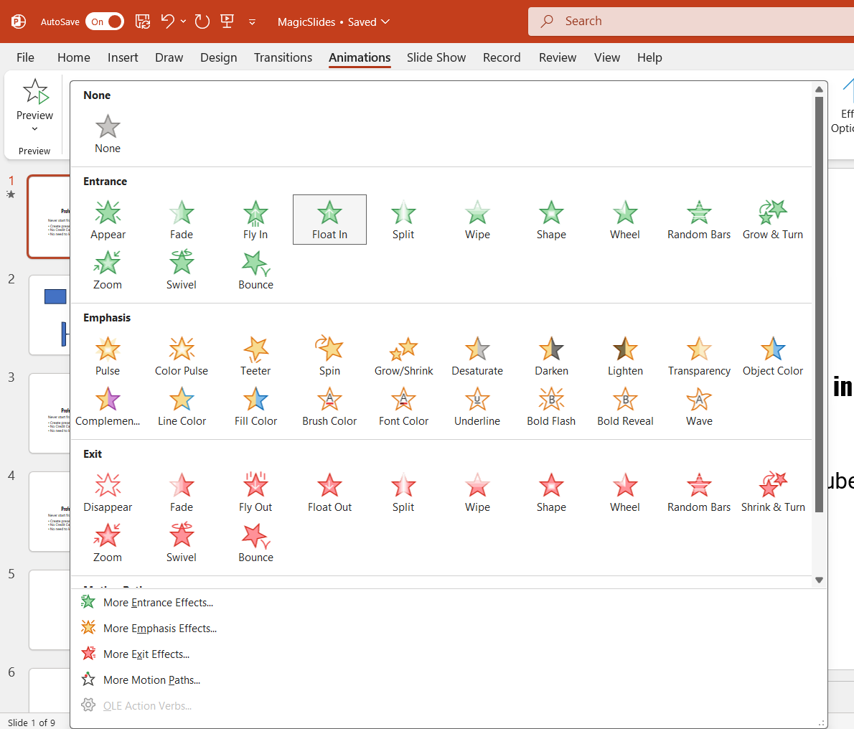Select the Bounce entrance animation
The image size is (854, 729).
click(x=255, y=271)
